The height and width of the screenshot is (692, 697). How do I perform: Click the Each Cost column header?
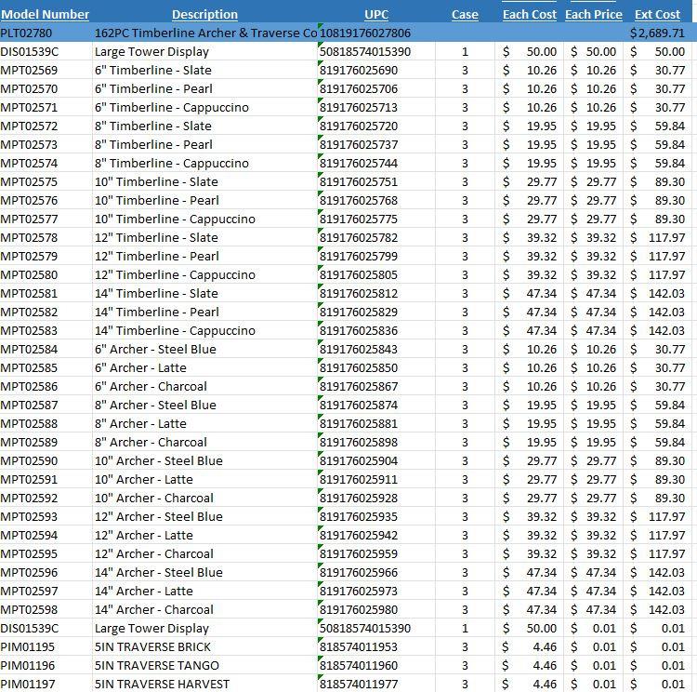pos(530,14)
